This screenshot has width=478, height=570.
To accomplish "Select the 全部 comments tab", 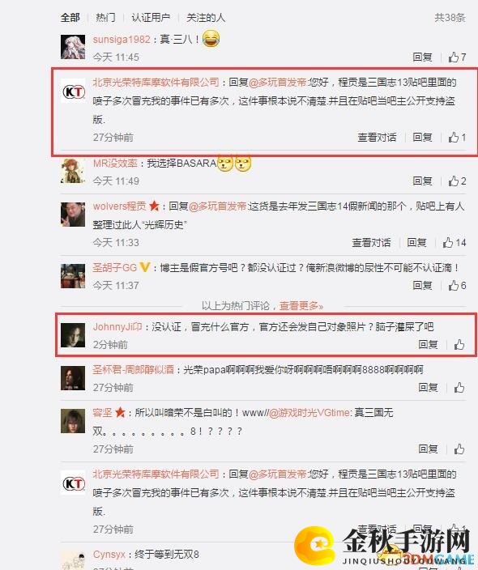I will [x=70, y=18].
